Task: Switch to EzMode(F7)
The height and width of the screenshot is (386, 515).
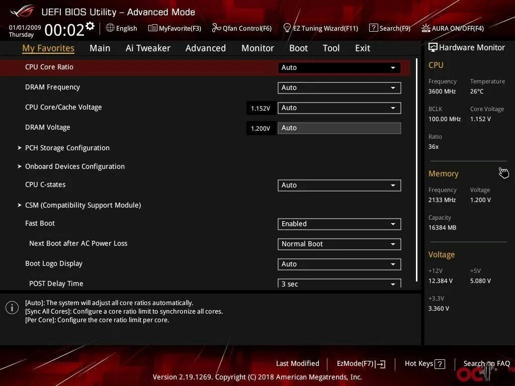Action: tap(361, 364)
